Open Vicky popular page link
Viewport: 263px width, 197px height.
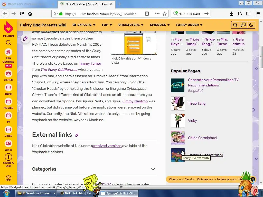click(x=192, y=121)
